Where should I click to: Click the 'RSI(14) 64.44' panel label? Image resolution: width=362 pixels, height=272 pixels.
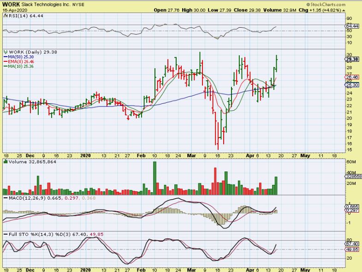coord(26,16)
